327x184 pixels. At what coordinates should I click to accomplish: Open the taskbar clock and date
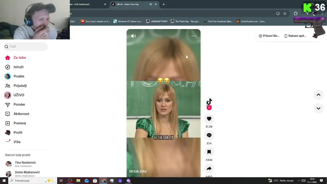[312, 181]
